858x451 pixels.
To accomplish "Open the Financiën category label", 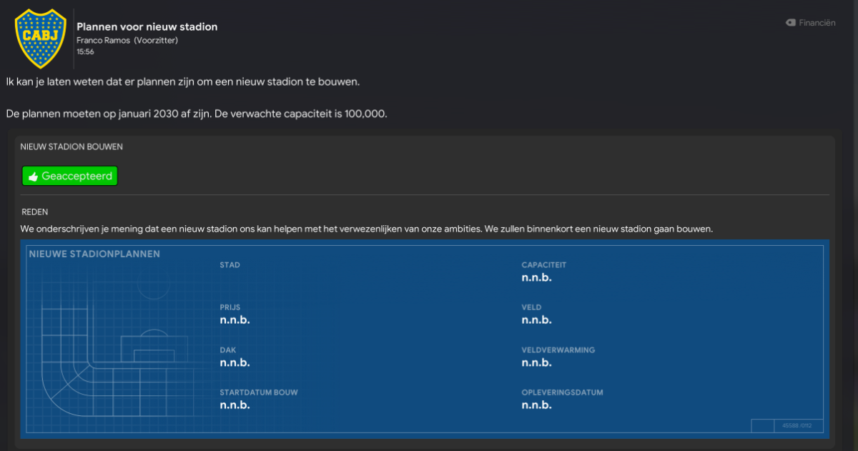I will [x=817, y=23].
